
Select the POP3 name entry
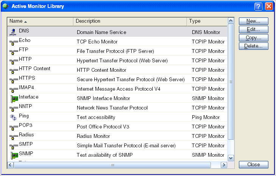(26, 125)
